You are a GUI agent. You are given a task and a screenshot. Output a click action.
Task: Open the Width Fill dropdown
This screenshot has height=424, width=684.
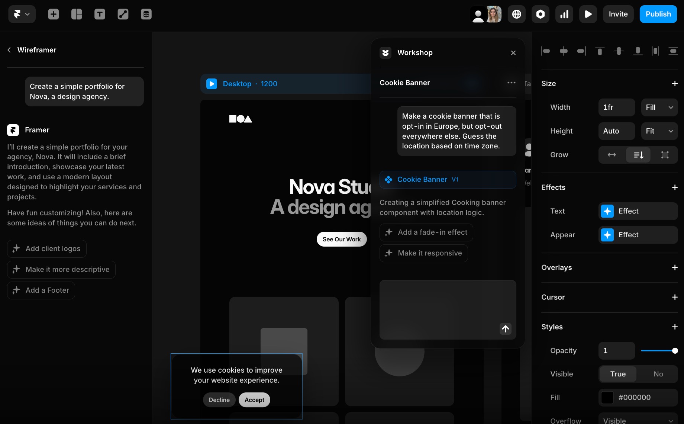click(x=659, y=107)
